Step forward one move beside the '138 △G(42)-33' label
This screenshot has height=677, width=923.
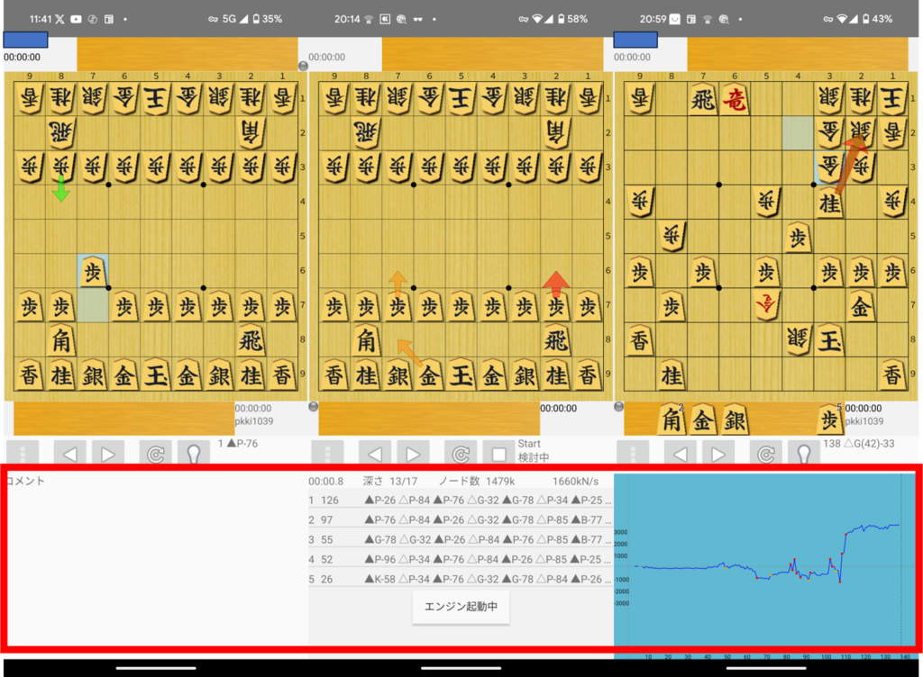pos(717,454)
